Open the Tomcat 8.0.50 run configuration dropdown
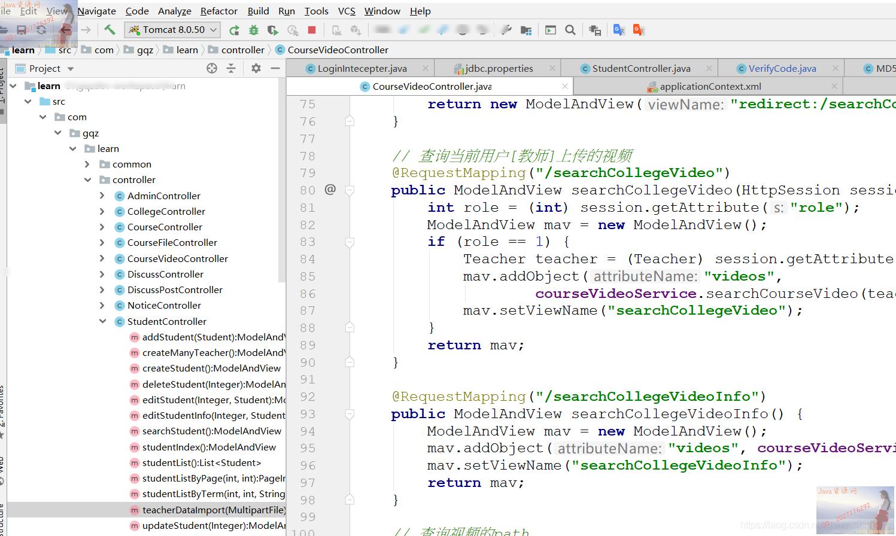896x536 pixels. pyautogui.click(x=172, y=30)
